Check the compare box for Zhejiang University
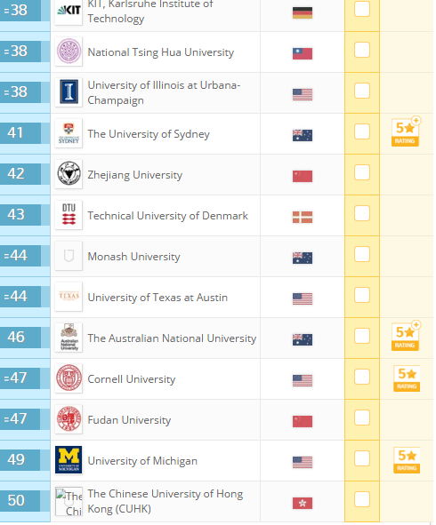The height and width of the screenshot is (525, 436). coord(362,172)
